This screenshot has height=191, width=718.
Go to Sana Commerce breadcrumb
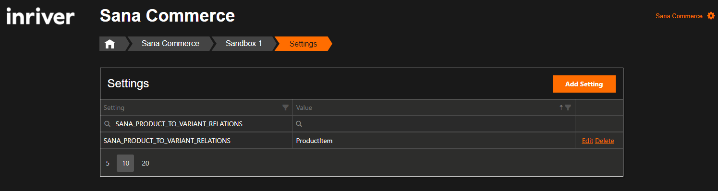tap(170, 44)
